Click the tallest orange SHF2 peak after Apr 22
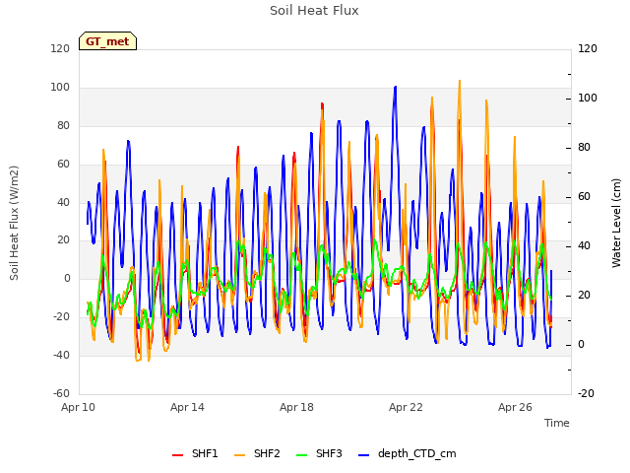The image size is (630, 473). pos(460,81)
